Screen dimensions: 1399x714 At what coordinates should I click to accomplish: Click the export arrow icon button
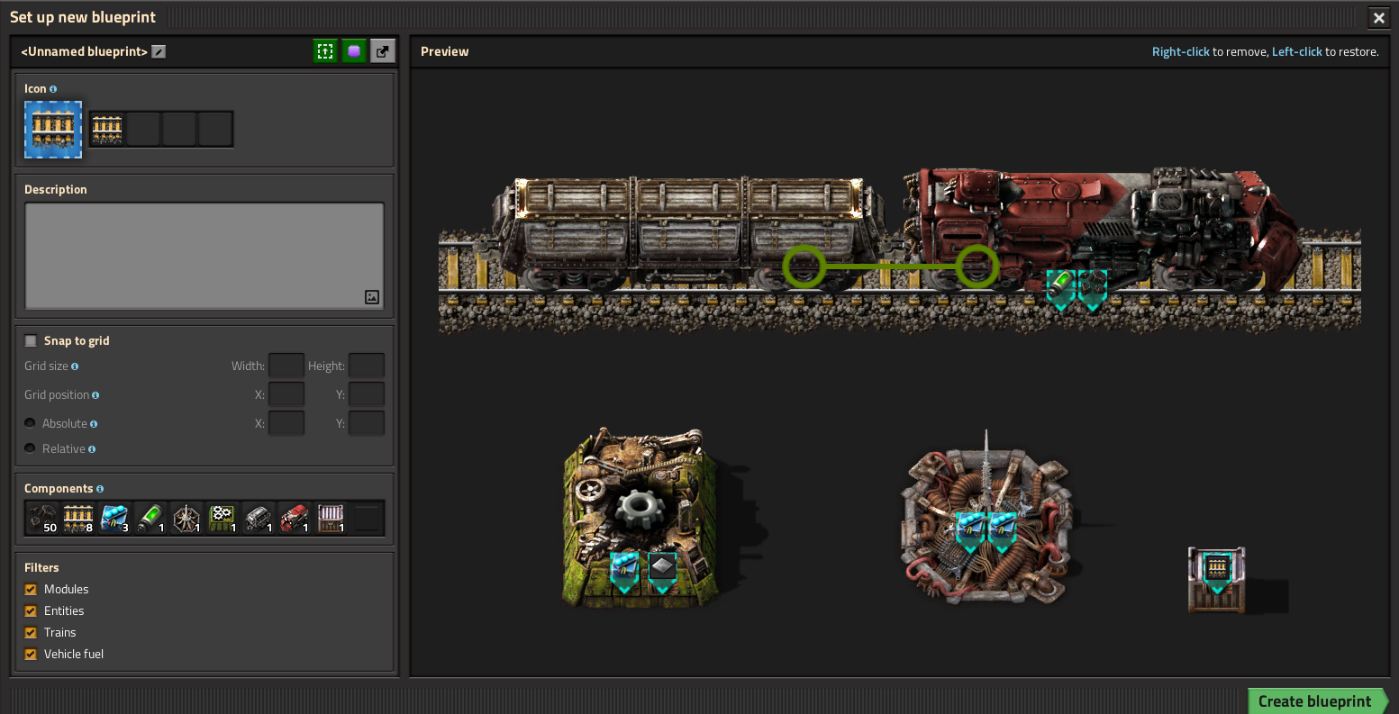383,51
